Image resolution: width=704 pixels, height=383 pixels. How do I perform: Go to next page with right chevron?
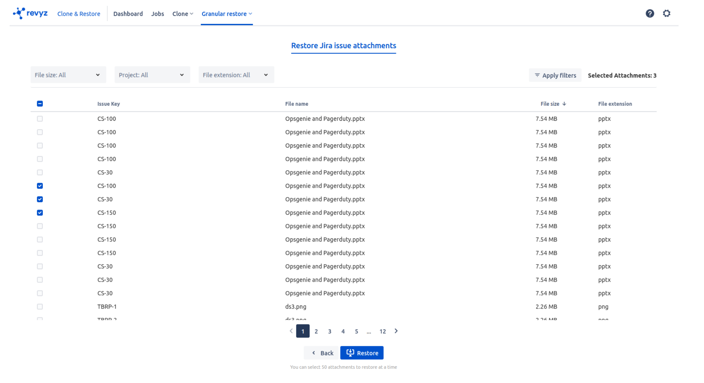click(x=396, y=331)
